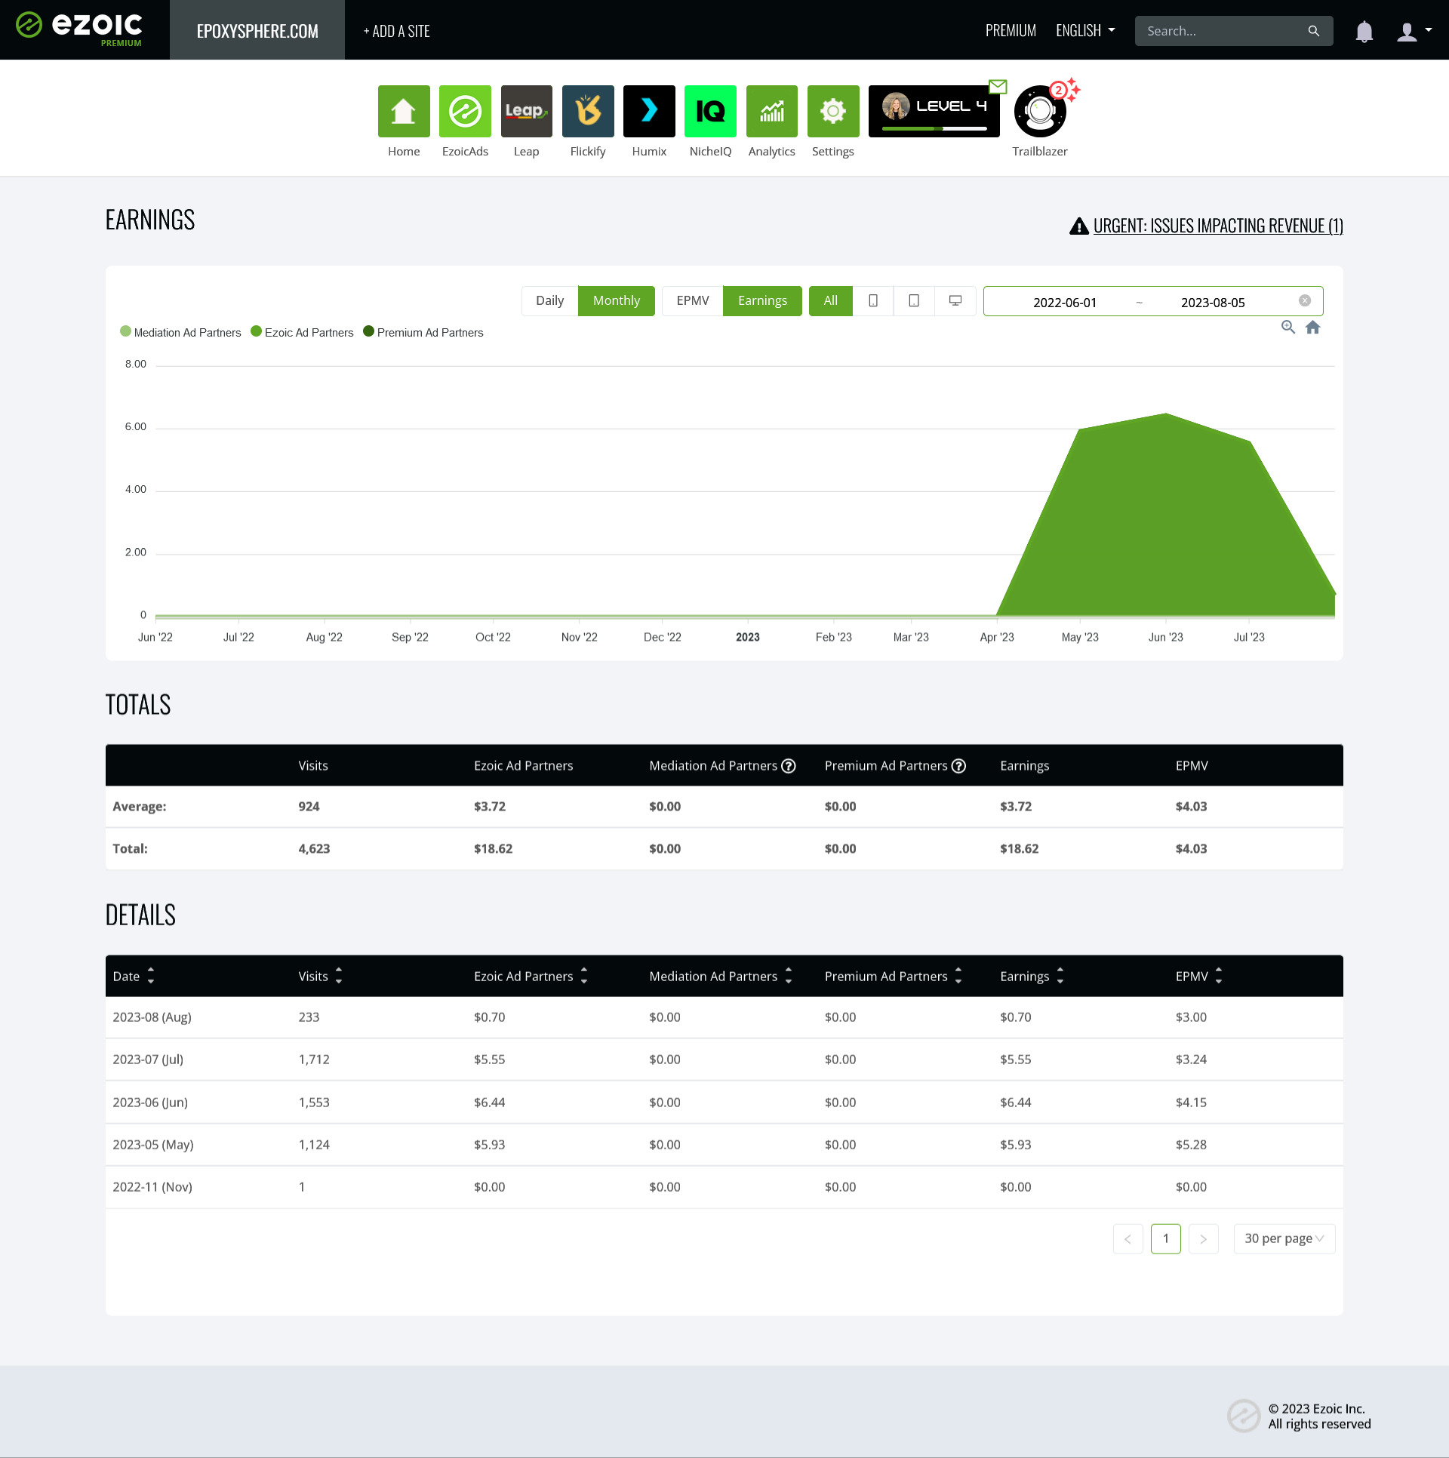
Task: Toggle Premium Ad Partners legend series
Action: (423, 332)
